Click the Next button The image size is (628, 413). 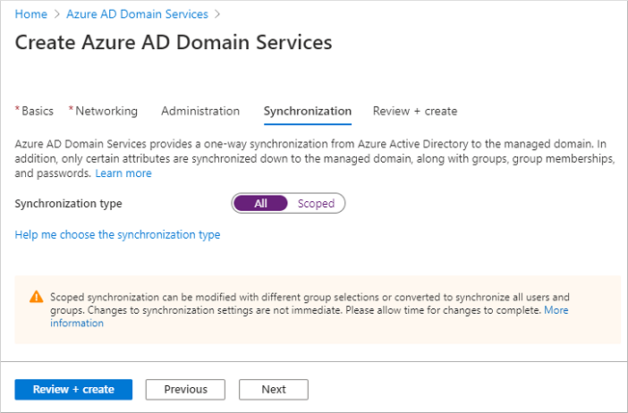tap(273, 389)
